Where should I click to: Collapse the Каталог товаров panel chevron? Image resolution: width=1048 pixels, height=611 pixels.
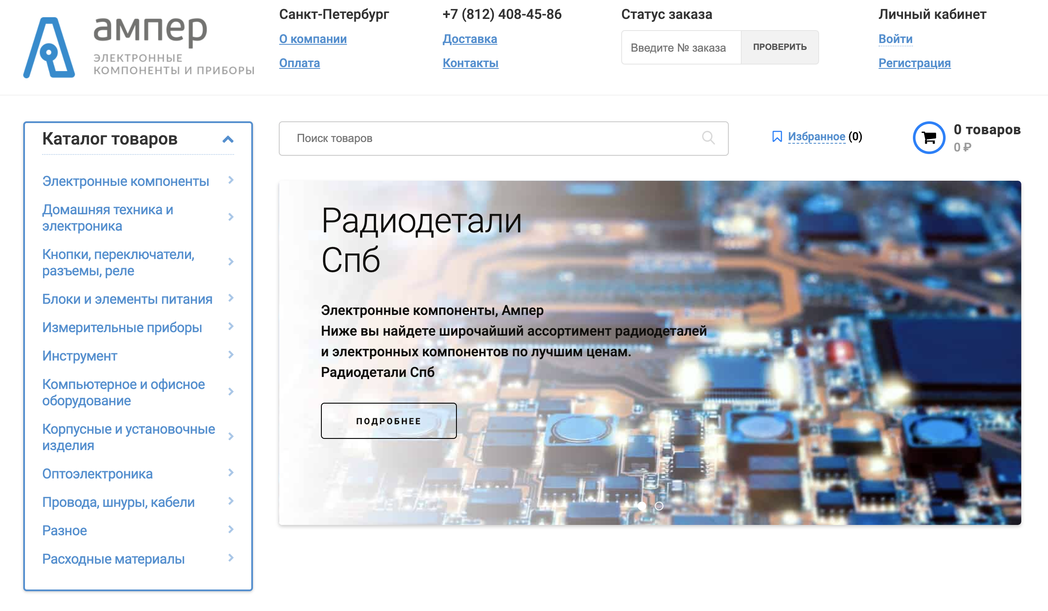[228, 139]
